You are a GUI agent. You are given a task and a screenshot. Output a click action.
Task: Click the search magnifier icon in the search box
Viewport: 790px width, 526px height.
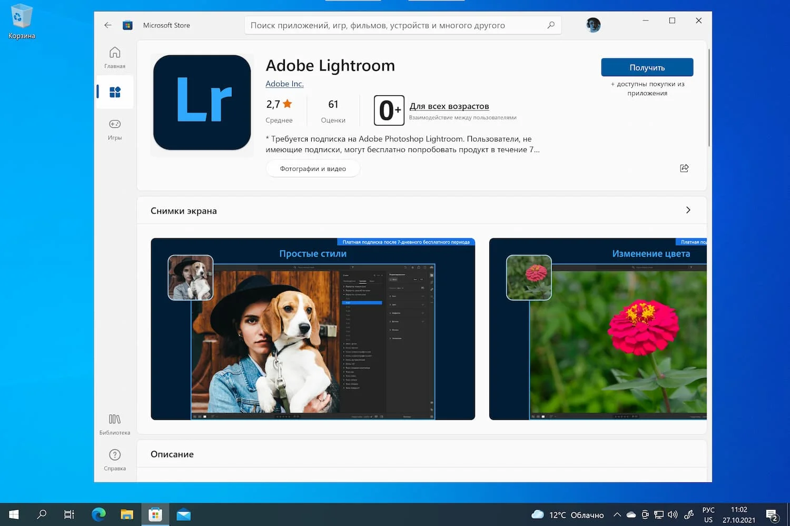(x=551, y=25)
